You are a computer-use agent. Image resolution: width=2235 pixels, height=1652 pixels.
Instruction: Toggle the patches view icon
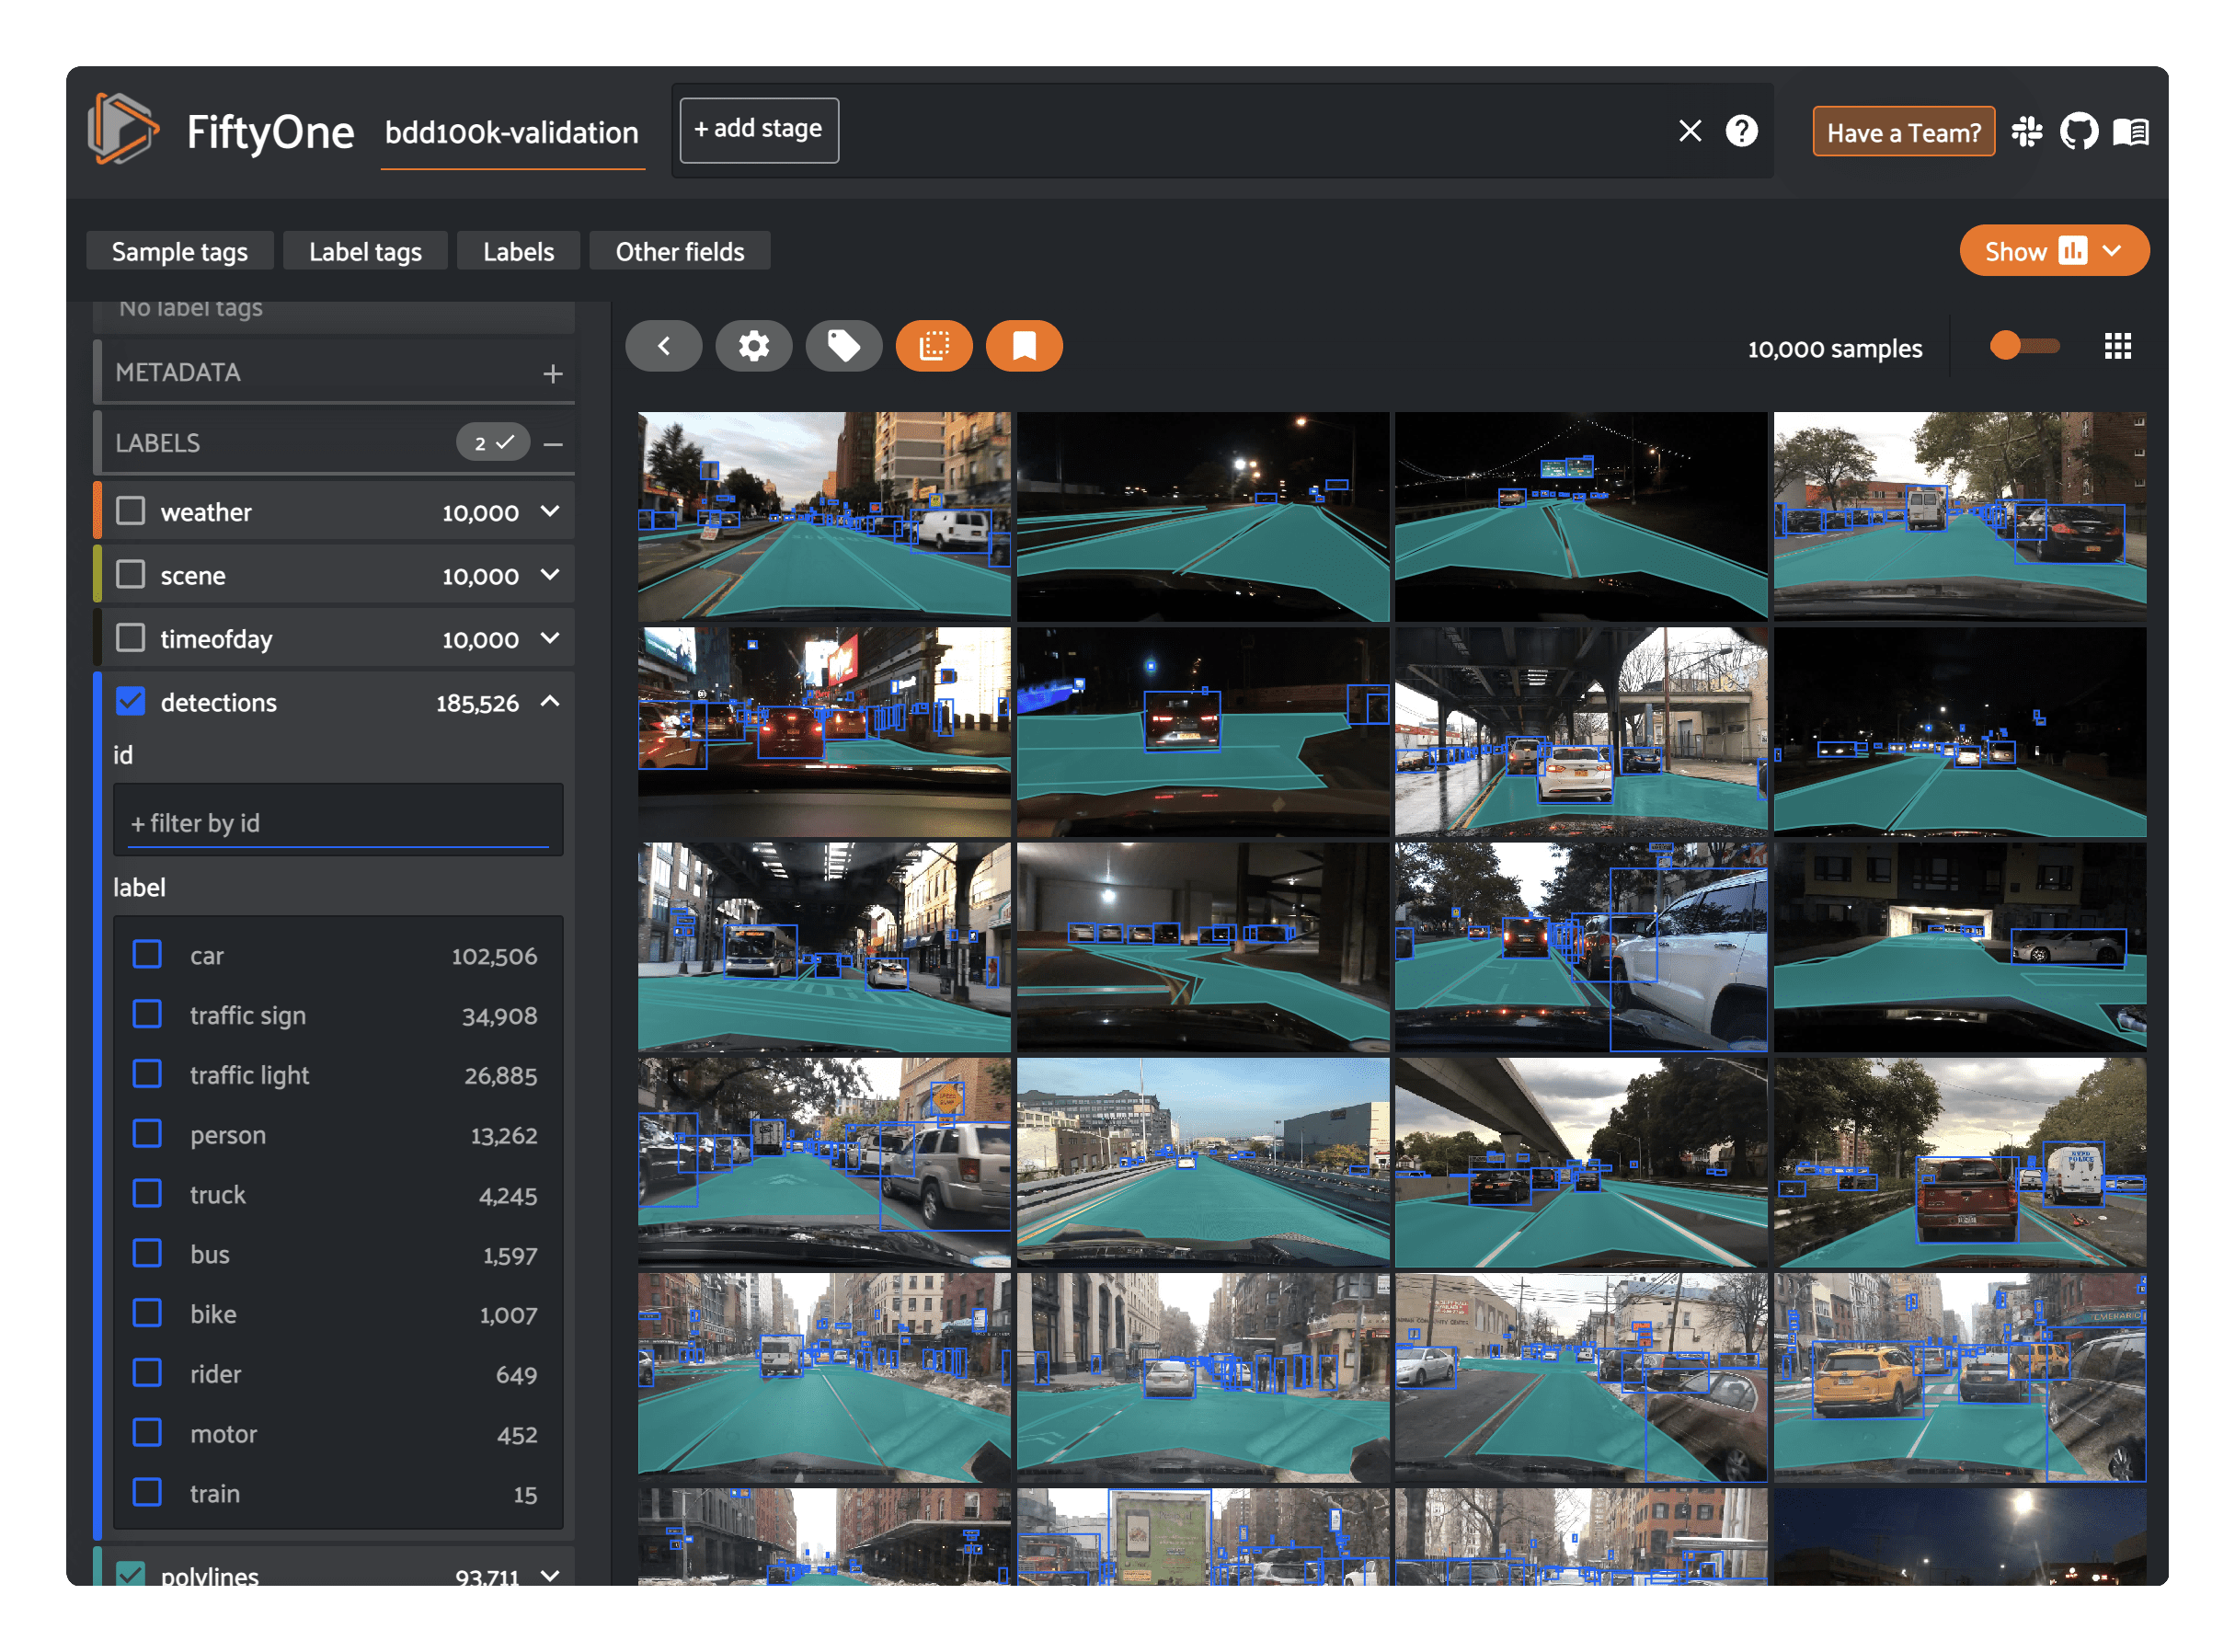click(933, 346)
